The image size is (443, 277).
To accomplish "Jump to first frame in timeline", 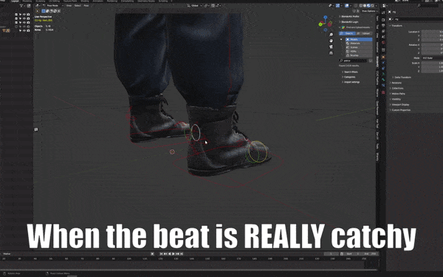I will click(x=162, y=254).
